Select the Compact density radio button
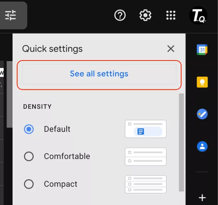 pyautogui.click(x=29, y=184)
